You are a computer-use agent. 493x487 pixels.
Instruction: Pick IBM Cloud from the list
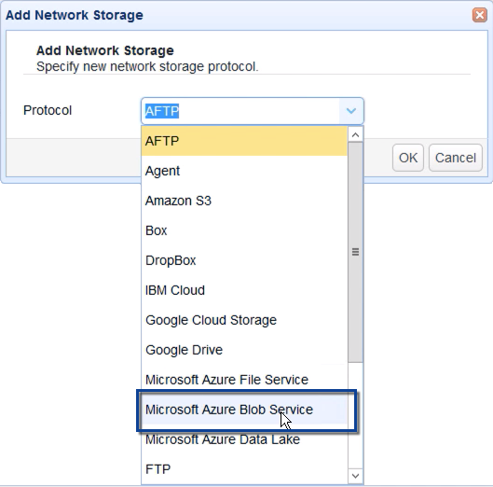(x=244, y=290)
